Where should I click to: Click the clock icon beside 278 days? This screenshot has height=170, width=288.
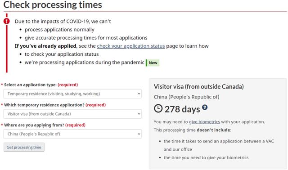click(158, 108)
